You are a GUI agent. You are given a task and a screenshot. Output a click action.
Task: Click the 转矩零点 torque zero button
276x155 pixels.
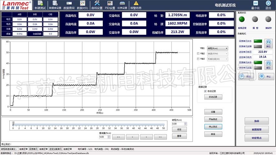pos(256,138)
